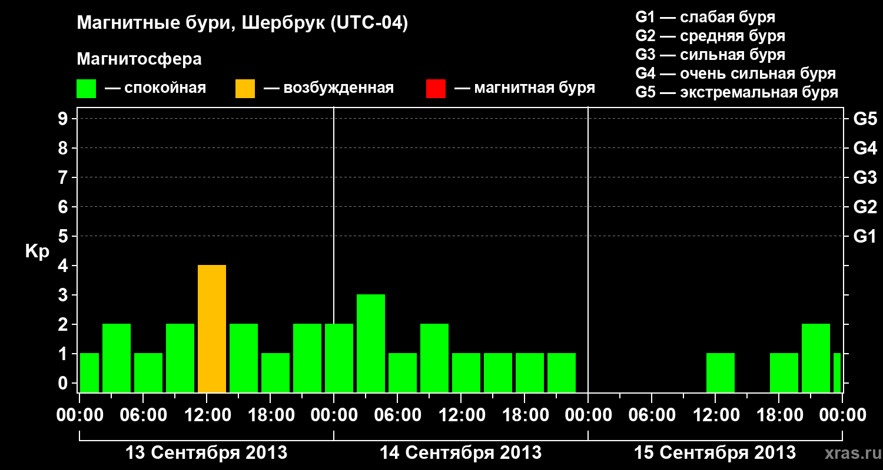
Task: Click the first Kp 1 bar on 13 September
Action: point(89,373)
